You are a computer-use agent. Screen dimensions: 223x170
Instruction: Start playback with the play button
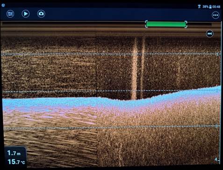click(26, 14)
